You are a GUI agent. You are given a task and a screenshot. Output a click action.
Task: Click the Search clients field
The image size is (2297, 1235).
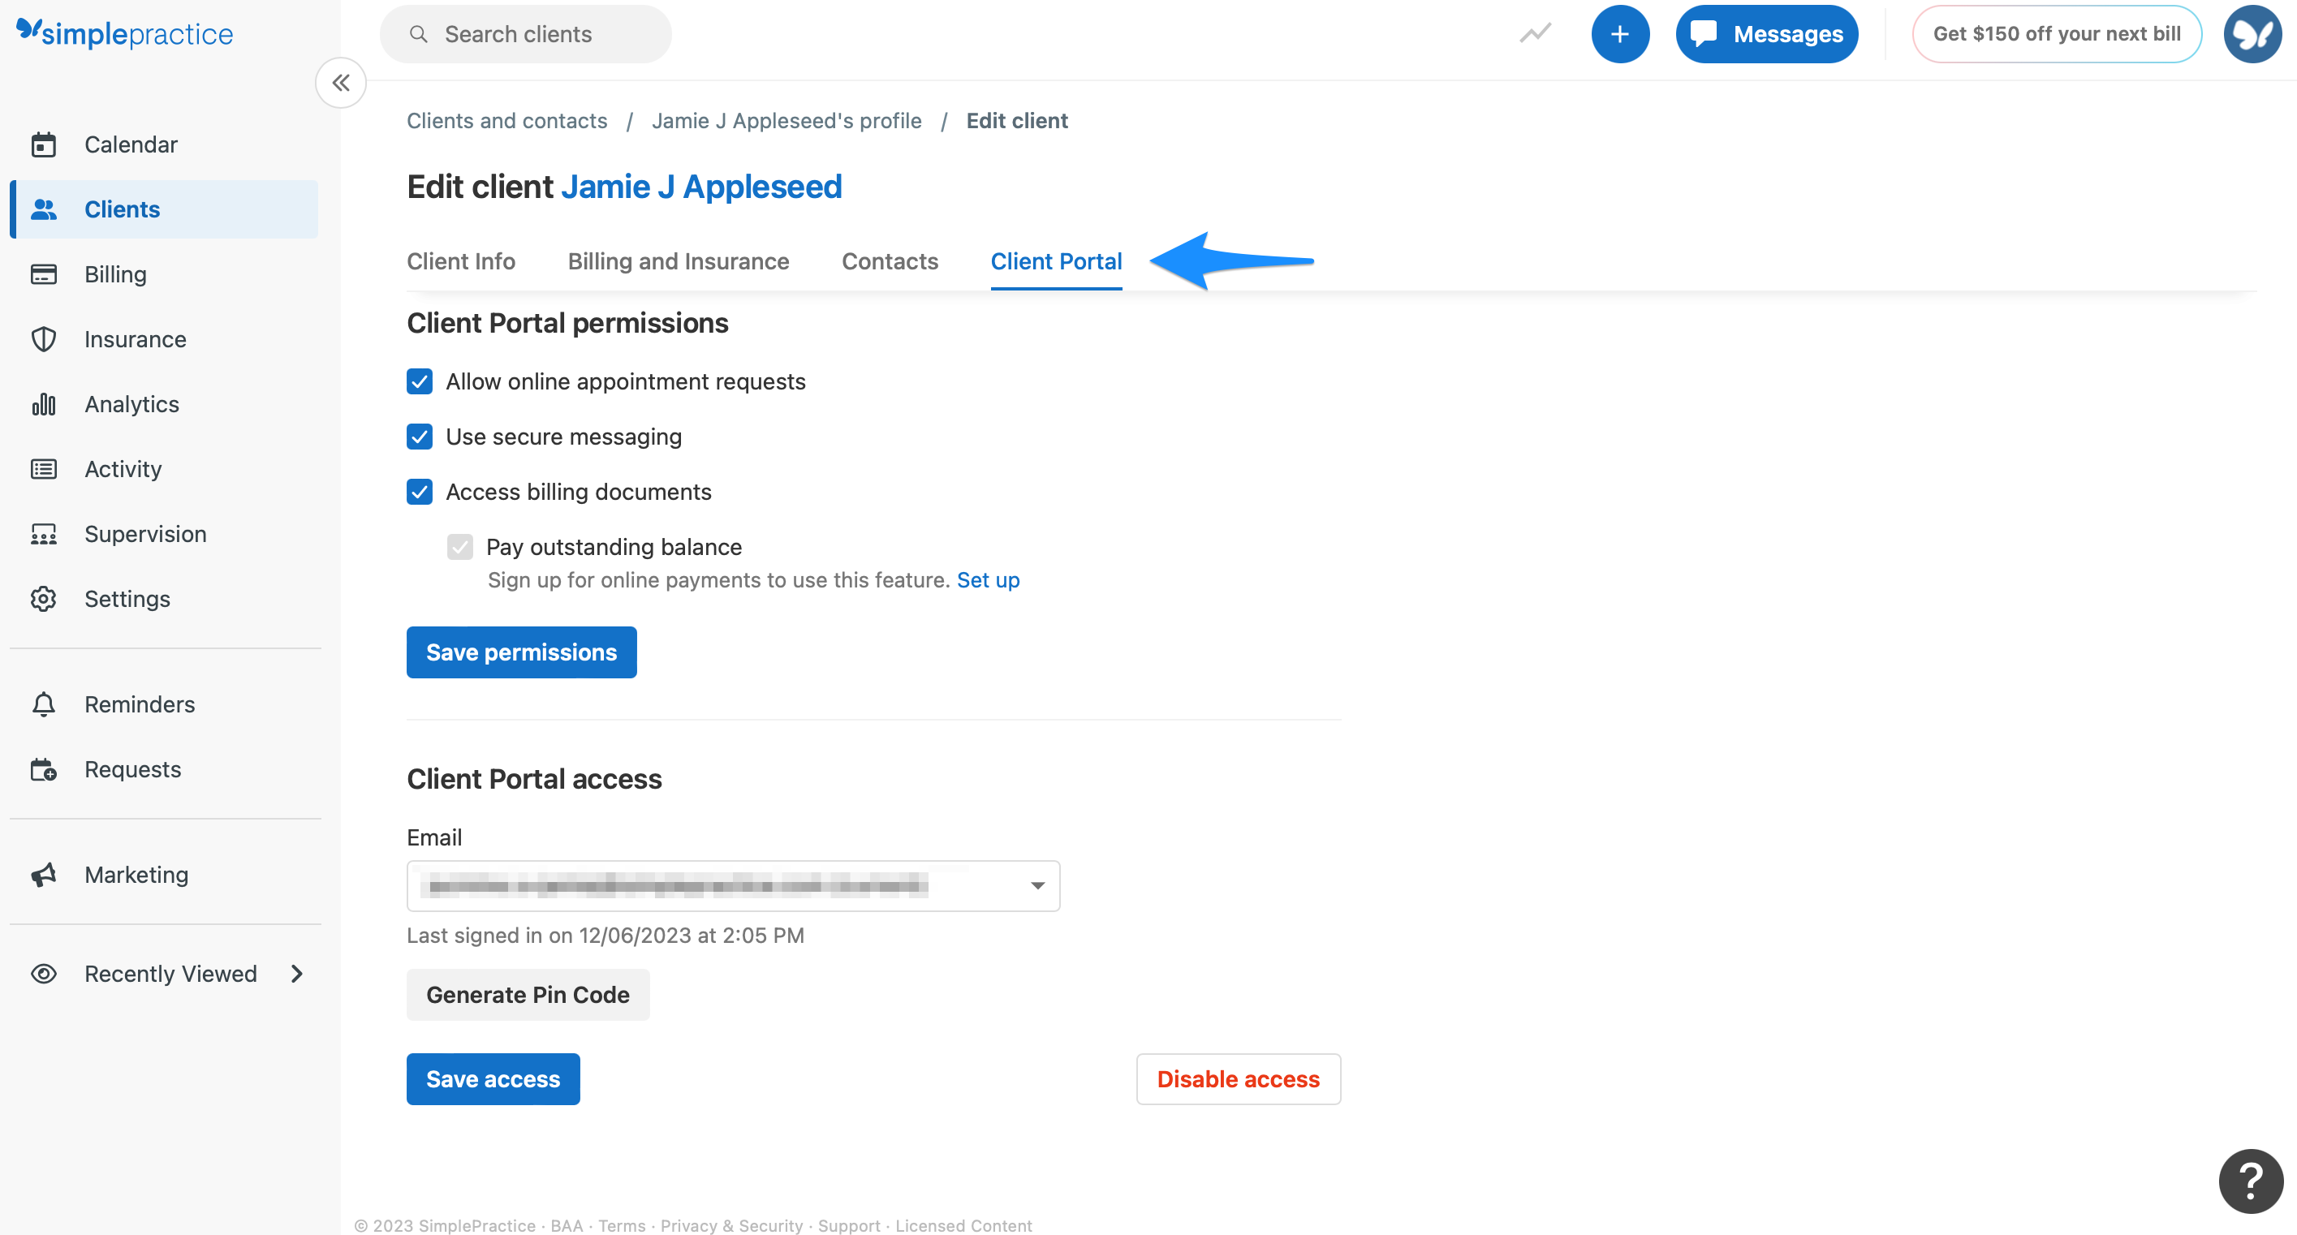[526, 34]
